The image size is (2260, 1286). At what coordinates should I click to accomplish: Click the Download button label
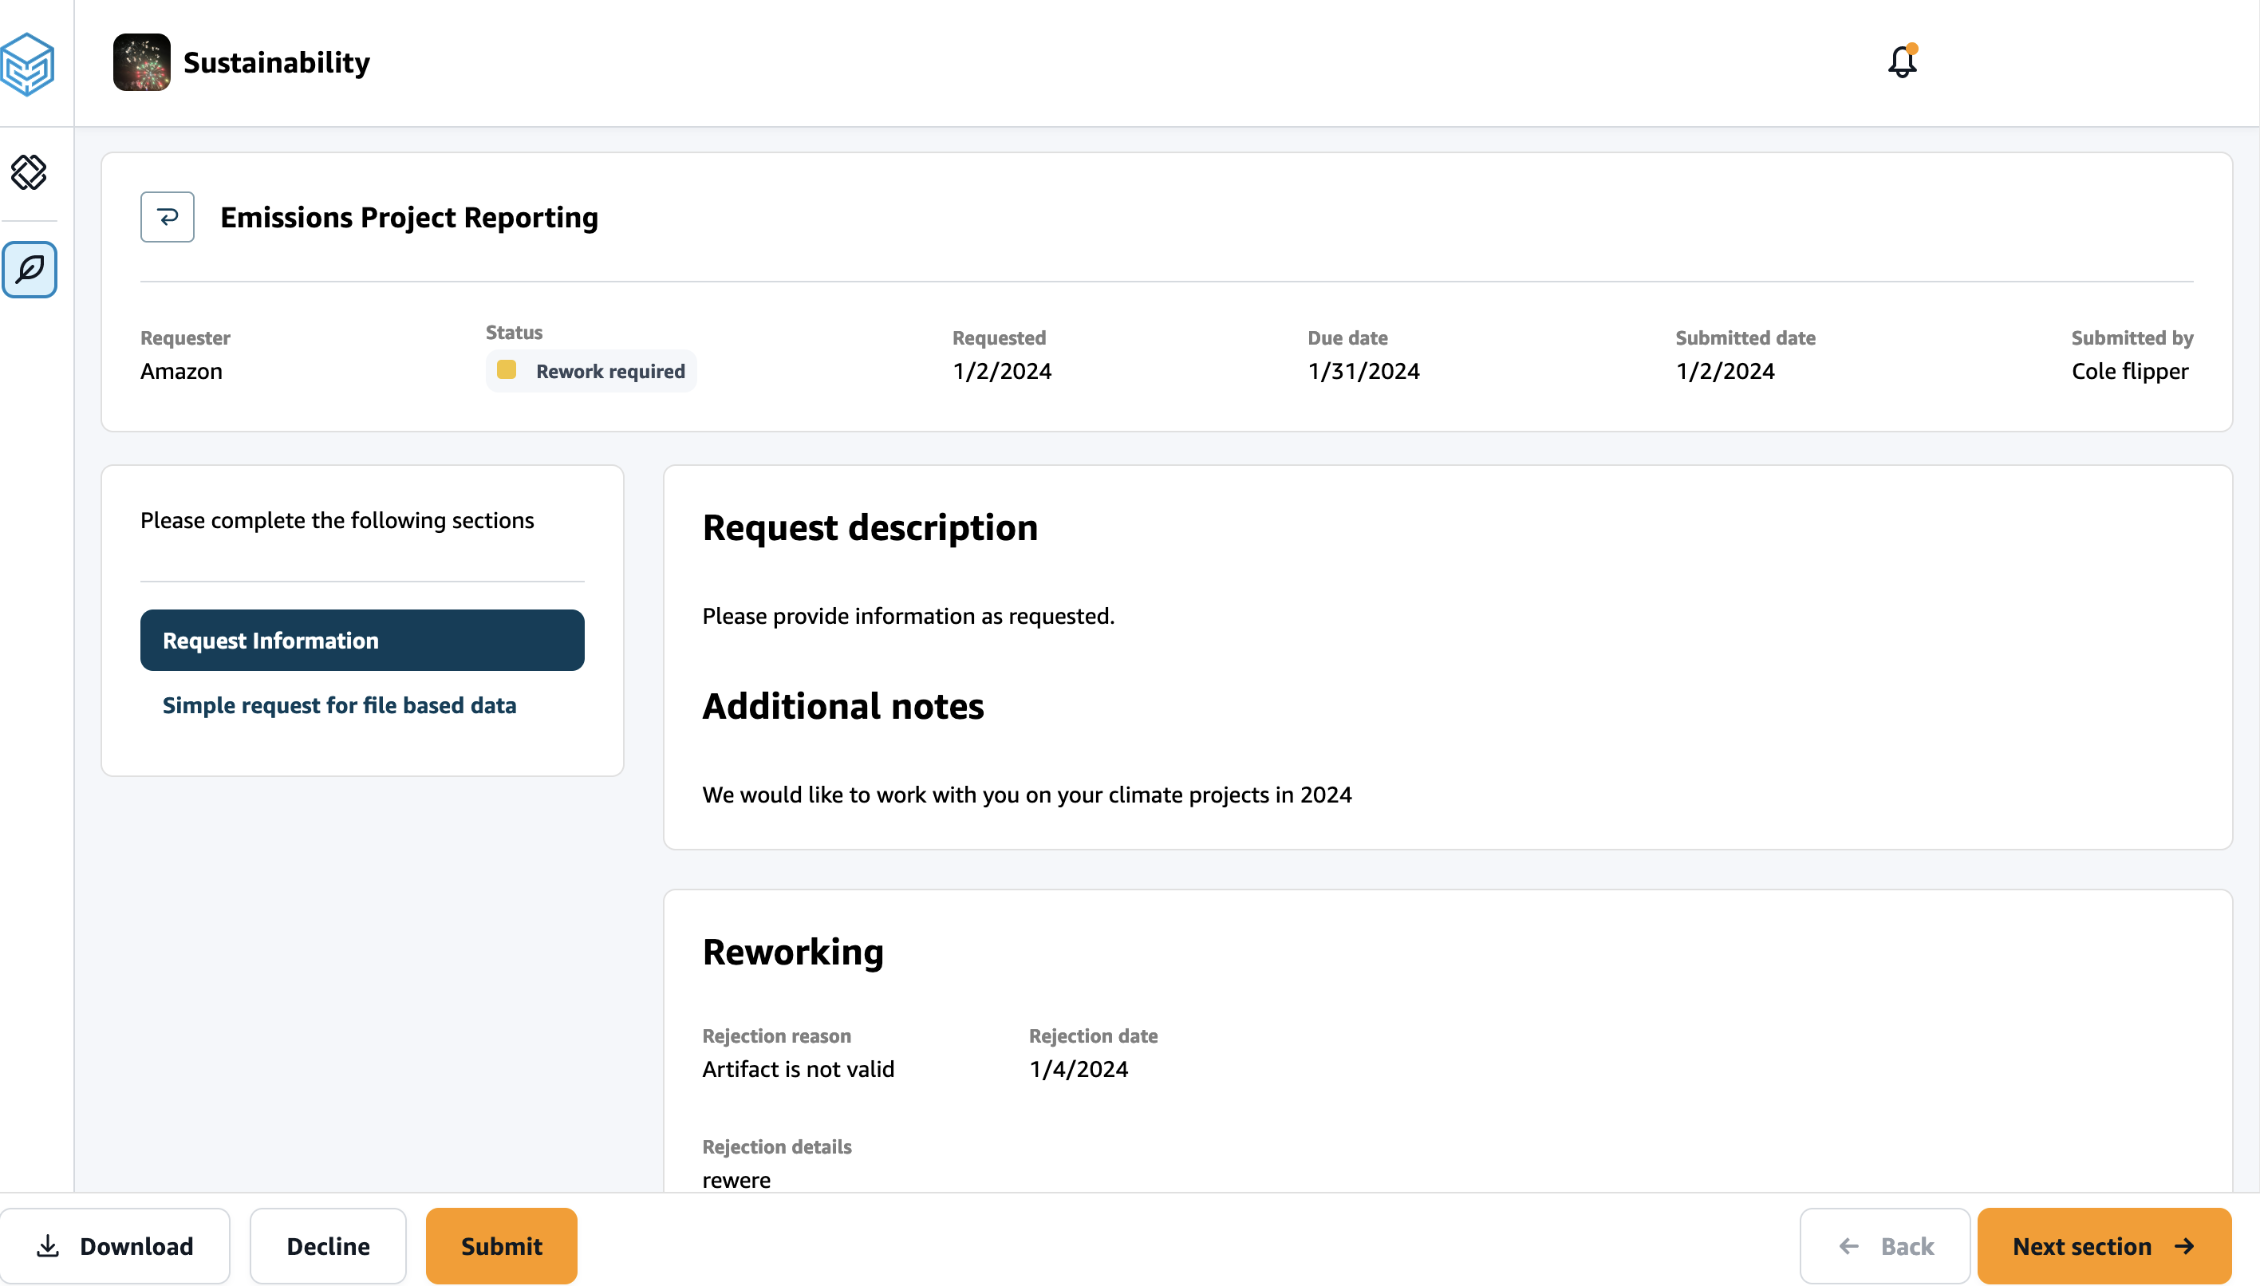[x=136, y=1245]
